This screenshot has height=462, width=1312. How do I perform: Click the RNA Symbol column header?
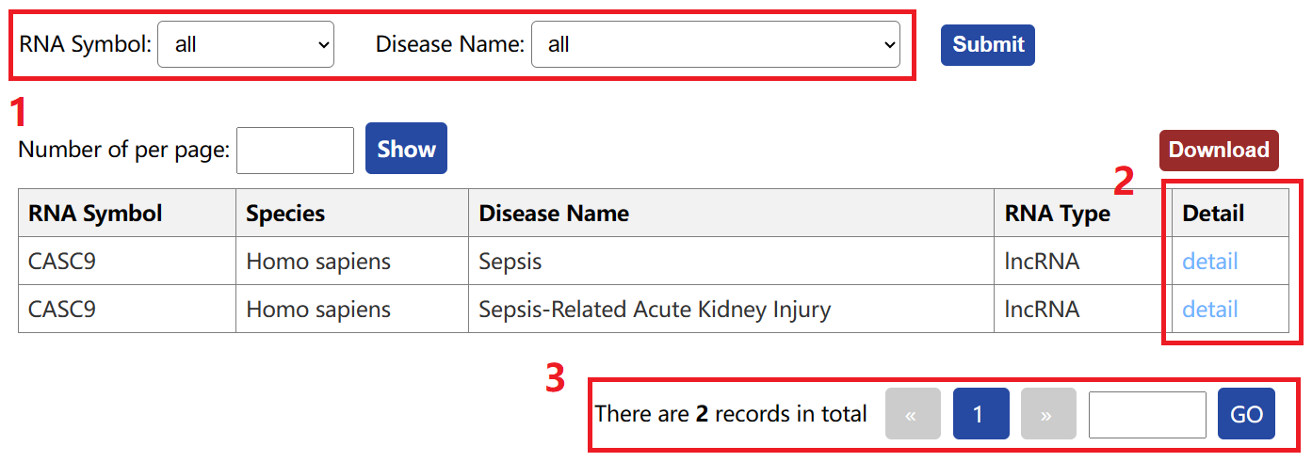(127, 213)
